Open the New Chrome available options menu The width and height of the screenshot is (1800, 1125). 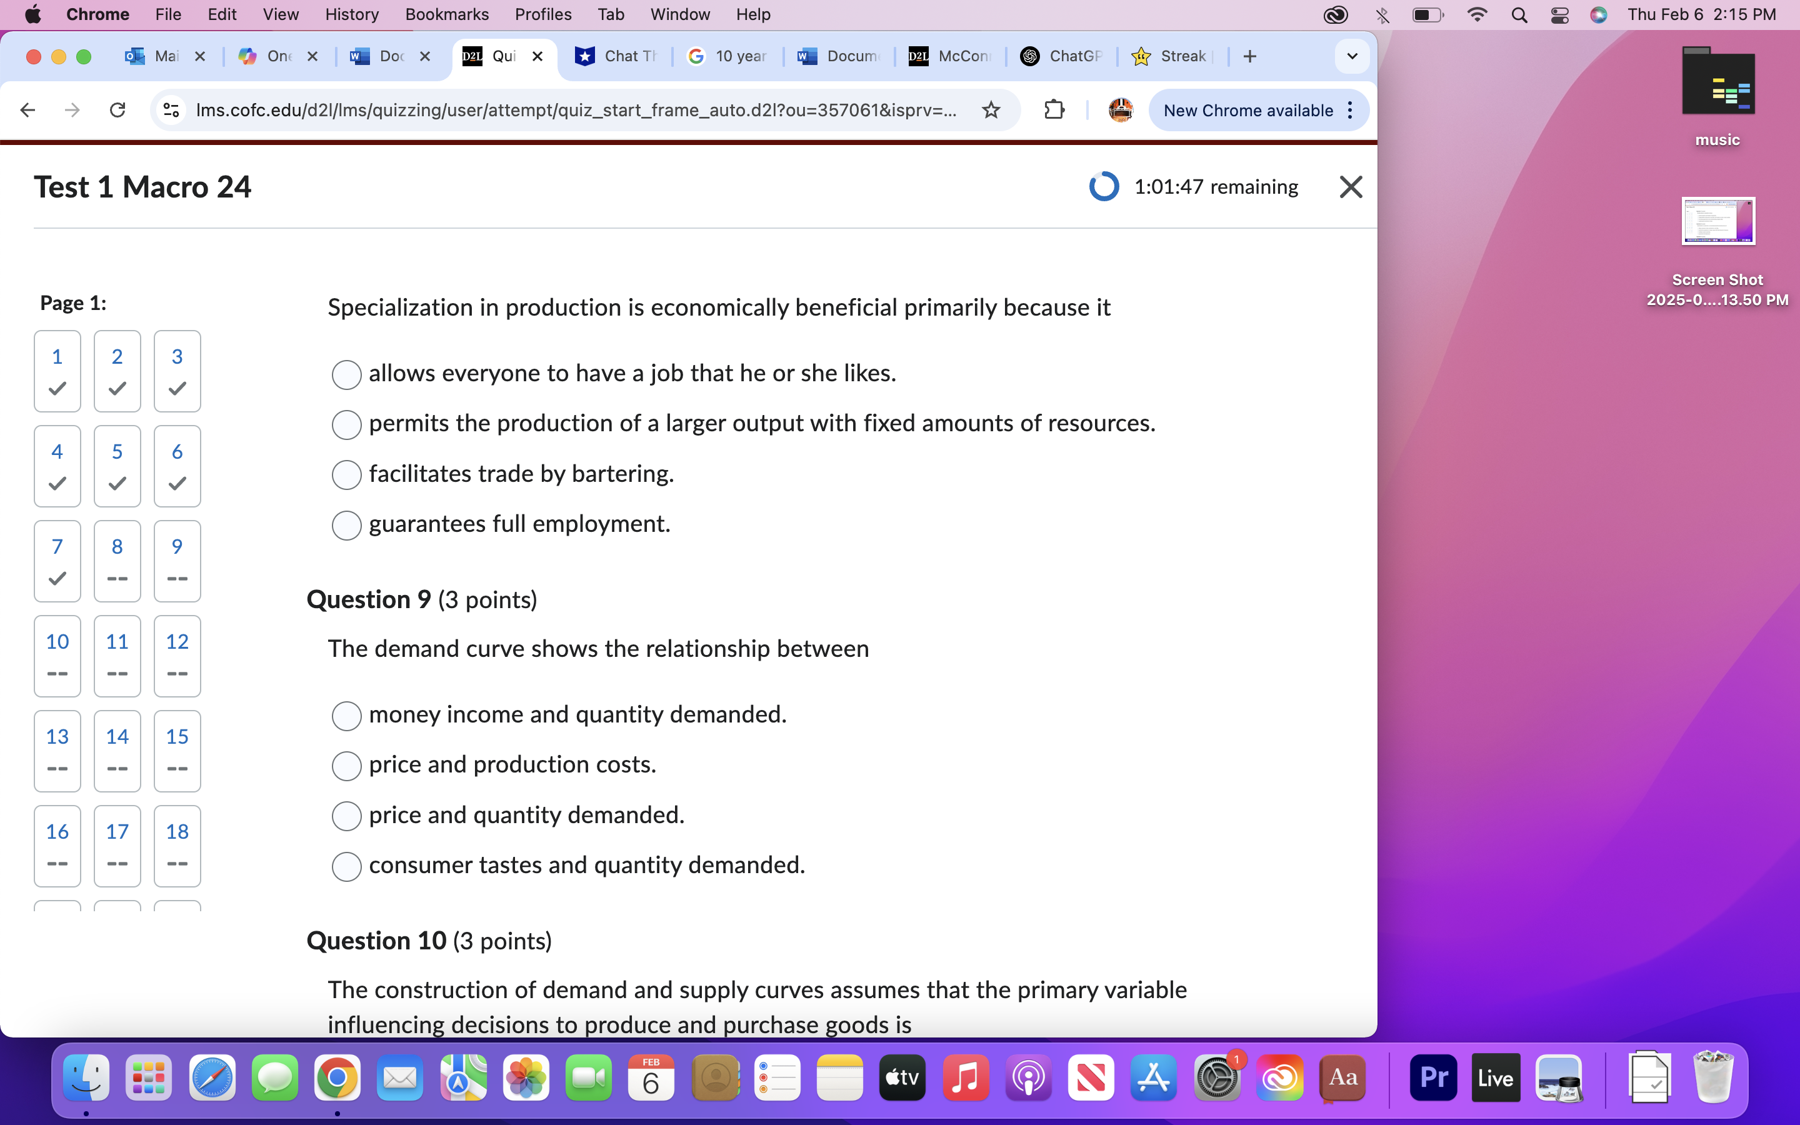click(x=1351, y=110)
